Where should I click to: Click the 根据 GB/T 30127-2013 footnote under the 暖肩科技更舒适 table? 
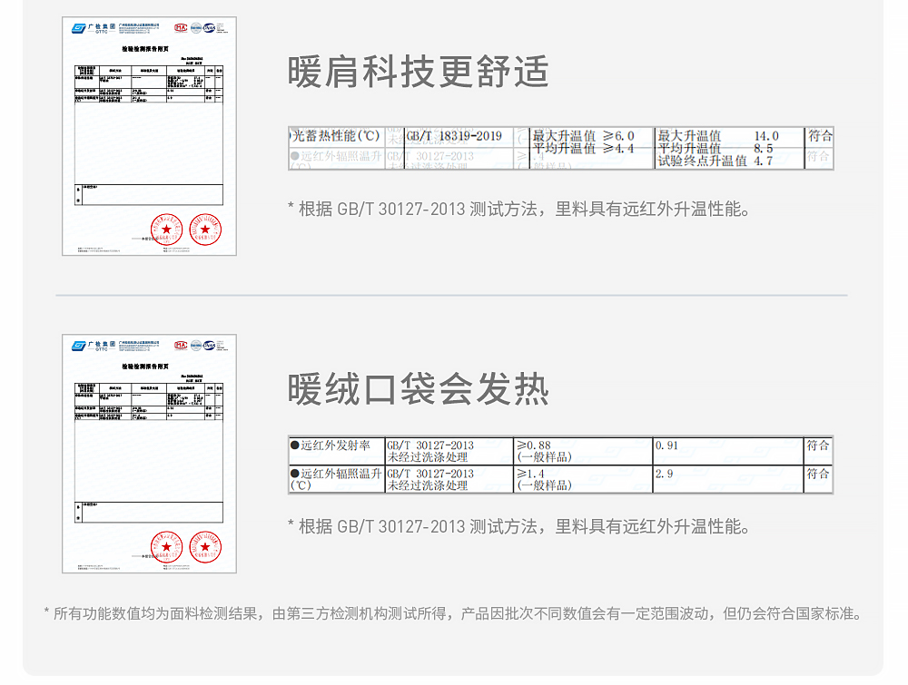click(x=518, y=210)
